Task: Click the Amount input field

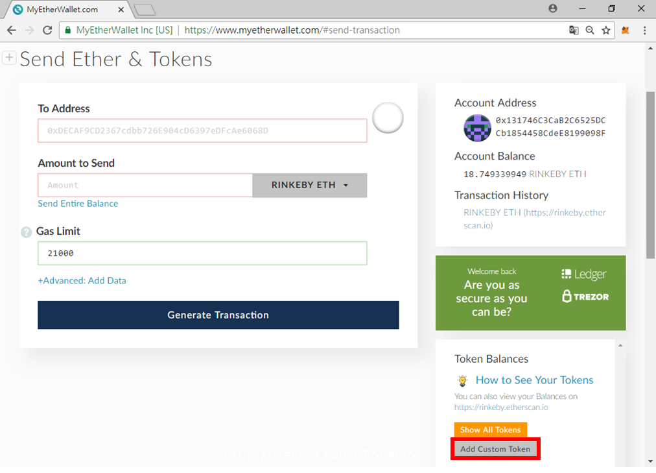Action: tap(145, 185)
